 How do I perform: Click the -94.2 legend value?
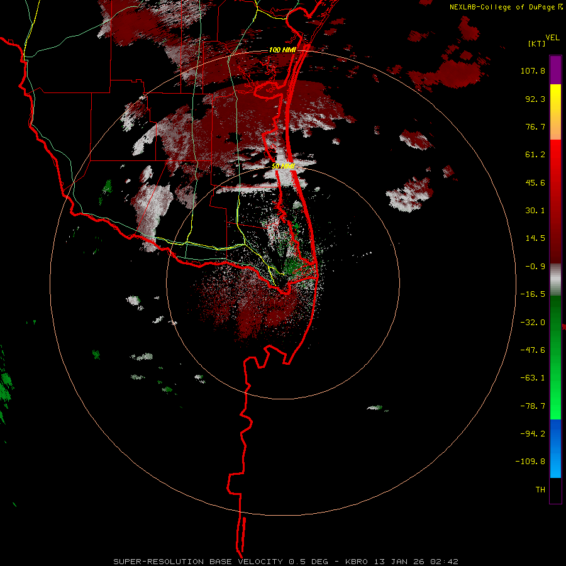(x=533, y=433)
